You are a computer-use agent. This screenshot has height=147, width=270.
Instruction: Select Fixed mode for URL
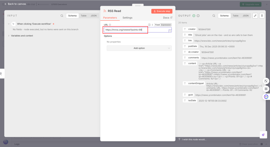click(157, 25)
